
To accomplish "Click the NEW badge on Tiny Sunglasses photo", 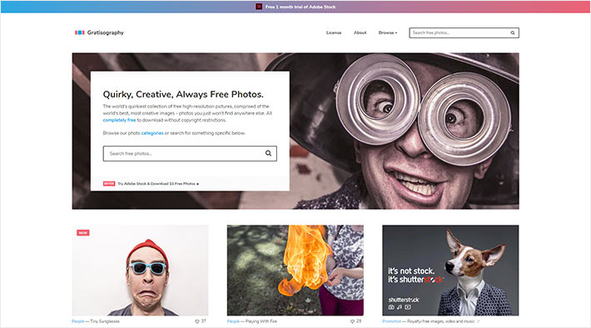I will pyautogui.click(x=83, y=232).
